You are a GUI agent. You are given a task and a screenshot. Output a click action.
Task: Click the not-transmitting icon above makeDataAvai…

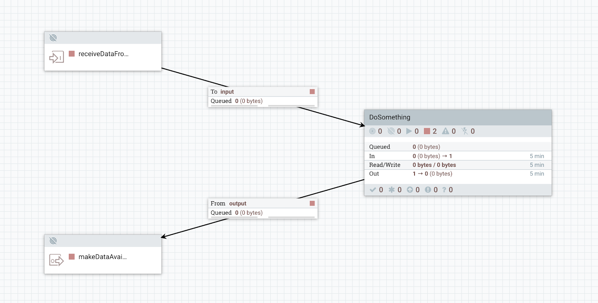[53, 241]
